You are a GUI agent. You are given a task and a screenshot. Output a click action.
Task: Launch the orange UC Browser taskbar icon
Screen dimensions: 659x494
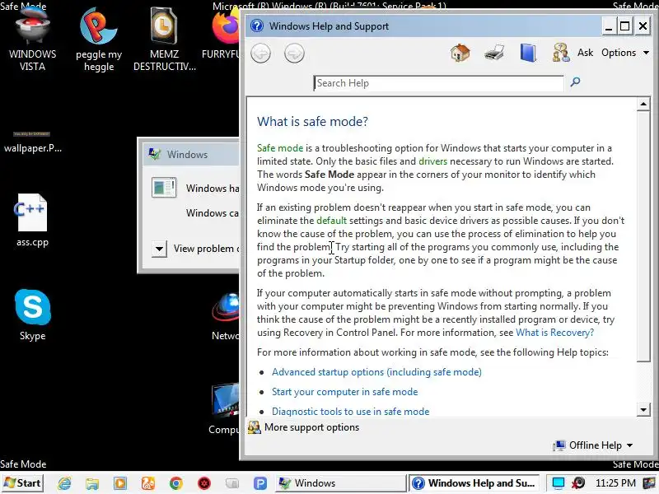pyautogui.click(x=148, y=483)
